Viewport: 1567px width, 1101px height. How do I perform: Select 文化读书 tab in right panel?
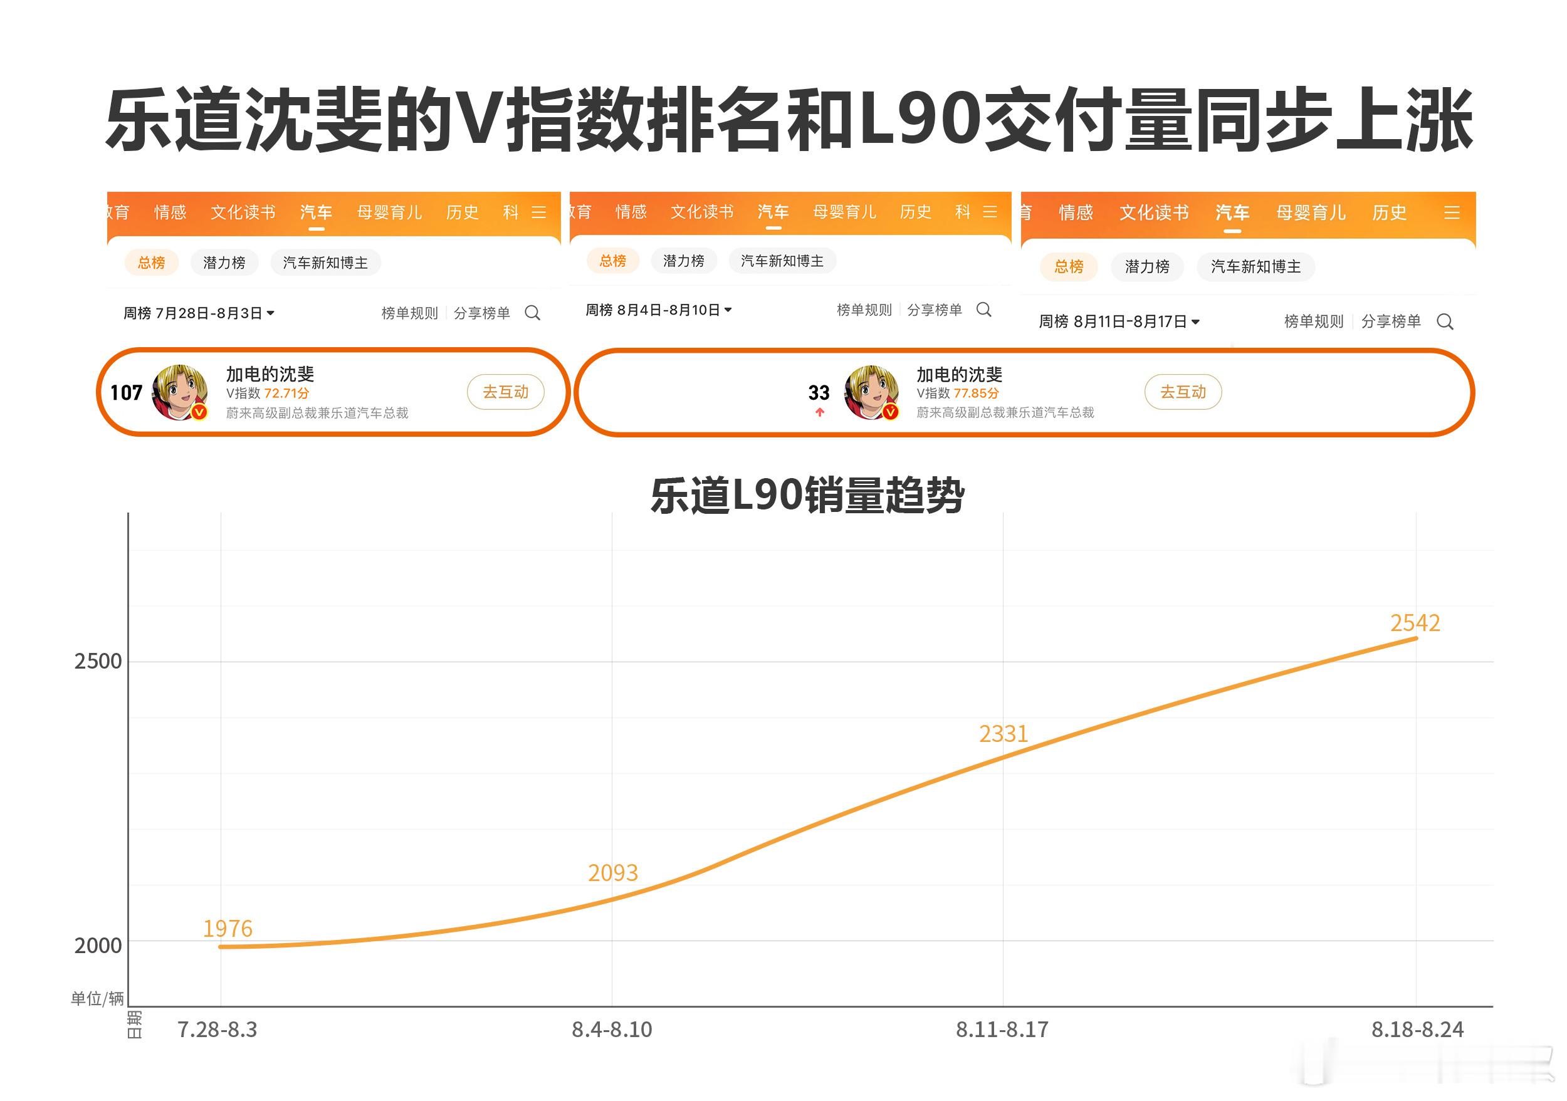tap(1154, 213)
